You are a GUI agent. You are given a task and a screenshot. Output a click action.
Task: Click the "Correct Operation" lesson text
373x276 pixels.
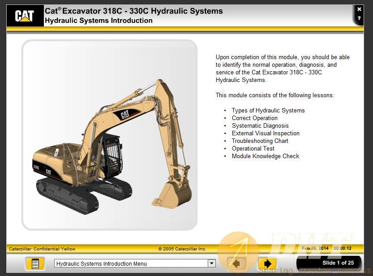coord(254,118)
